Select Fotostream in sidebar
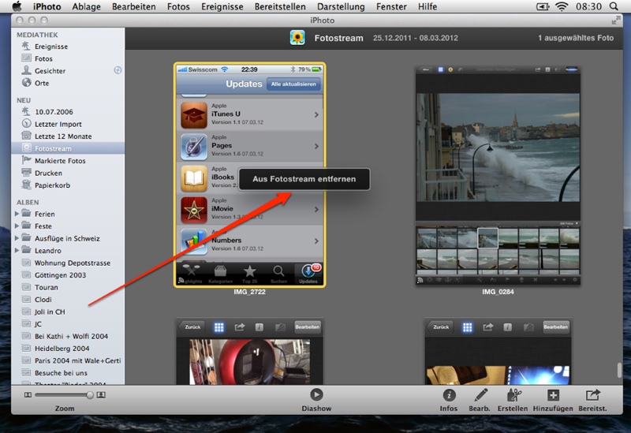The image size is (631, 433). (x=68, y=148)
